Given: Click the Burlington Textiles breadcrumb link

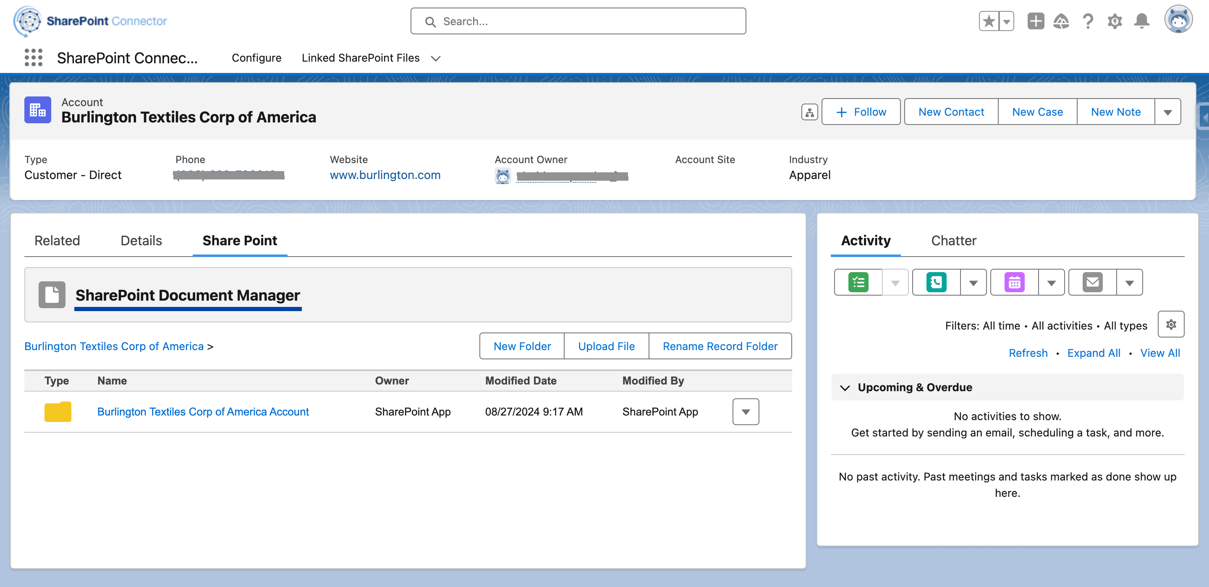Looking at the screenshot, I should pos(114,346).
